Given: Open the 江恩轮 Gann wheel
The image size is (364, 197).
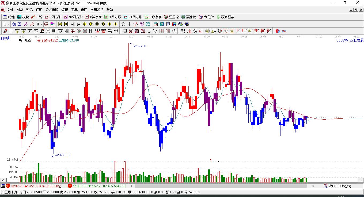Looking at the screenshot, I should [x=171, y=17].
